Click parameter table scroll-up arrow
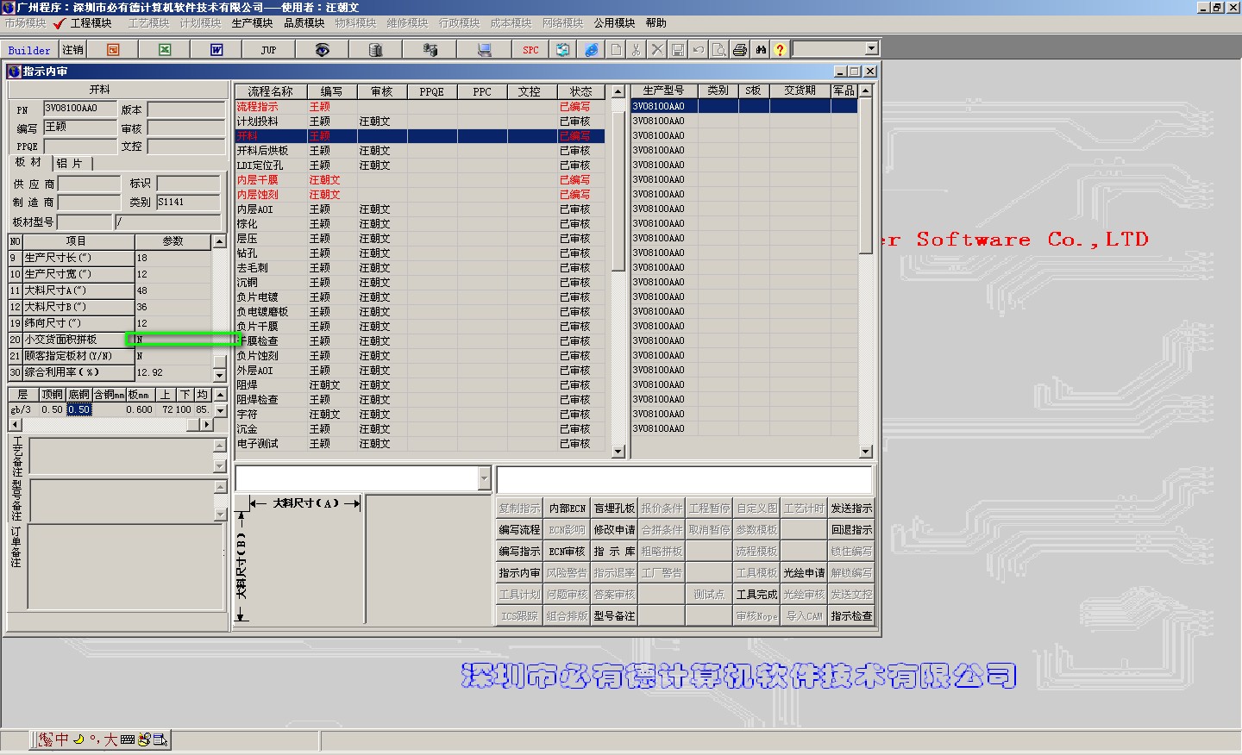Viewport: 1242px width, 755px height. pos(219,241)
